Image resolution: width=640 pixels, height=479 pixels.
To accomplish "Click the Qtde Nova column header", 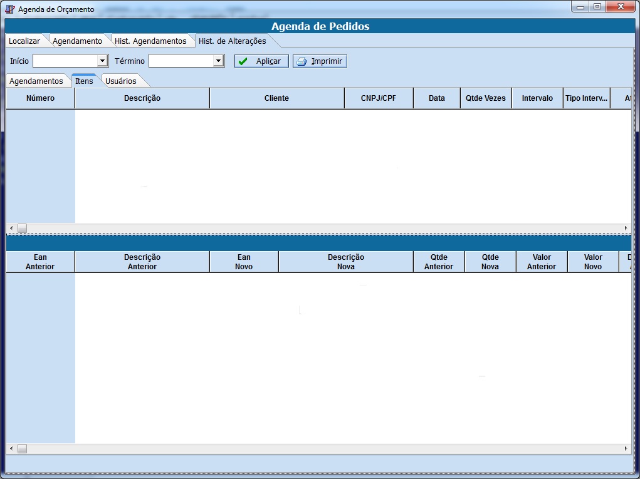I will click(490, 262).
